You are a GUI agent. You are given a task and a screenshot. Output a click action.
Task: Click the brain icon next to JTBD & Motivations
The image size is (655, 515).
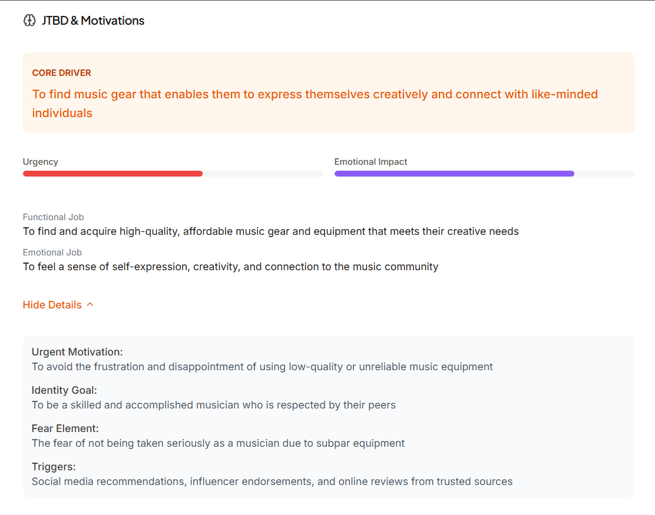click(x=29, y=20)
